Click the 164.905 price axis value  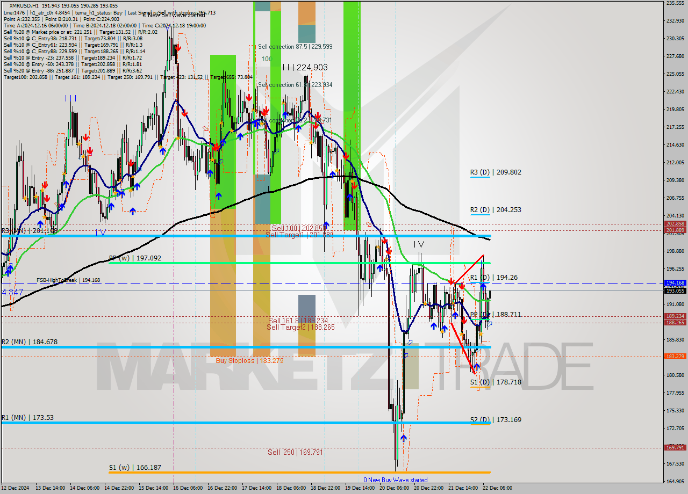pos(675,481)
